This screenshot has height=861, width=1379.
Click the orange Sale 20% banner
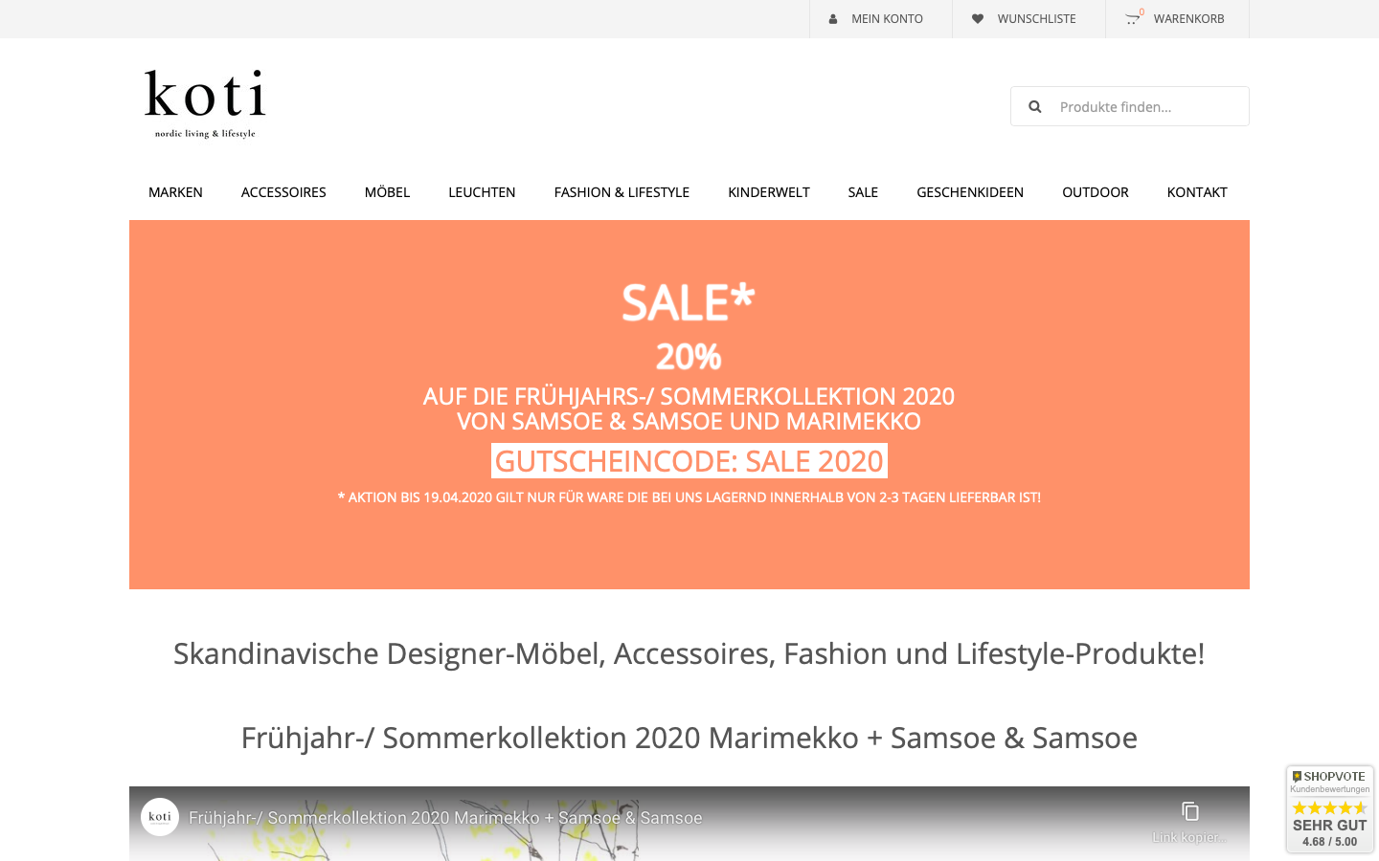click(x=689, y=405)
